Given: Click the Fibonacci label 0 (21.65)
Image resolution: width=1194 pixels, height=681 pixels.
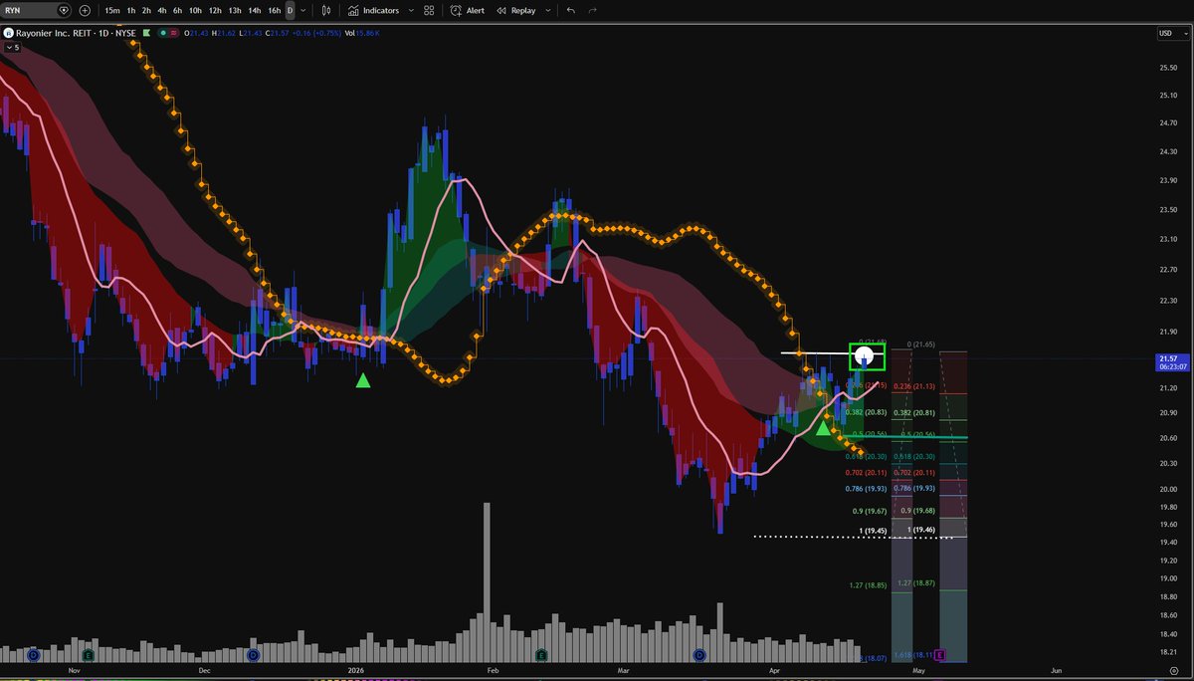Looking at the screenshot, I should 923,343.
